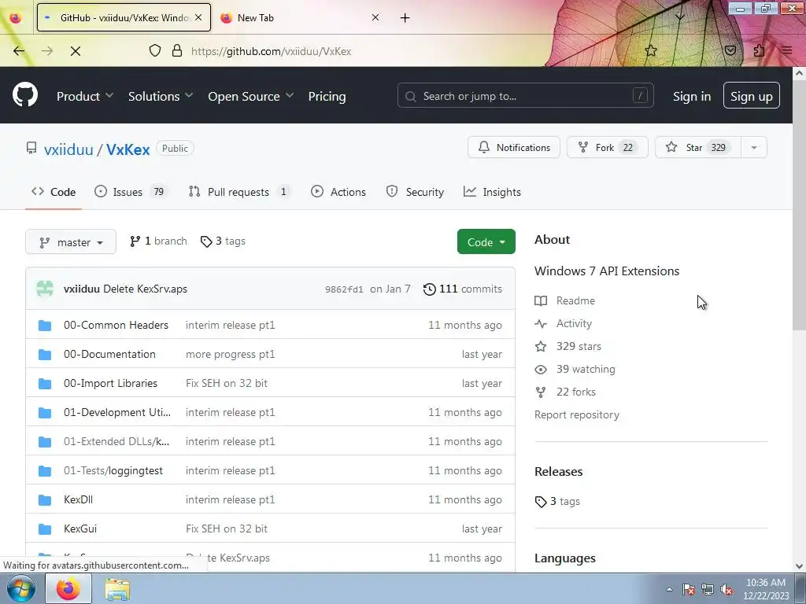Click Report repository link

(577, 414)
